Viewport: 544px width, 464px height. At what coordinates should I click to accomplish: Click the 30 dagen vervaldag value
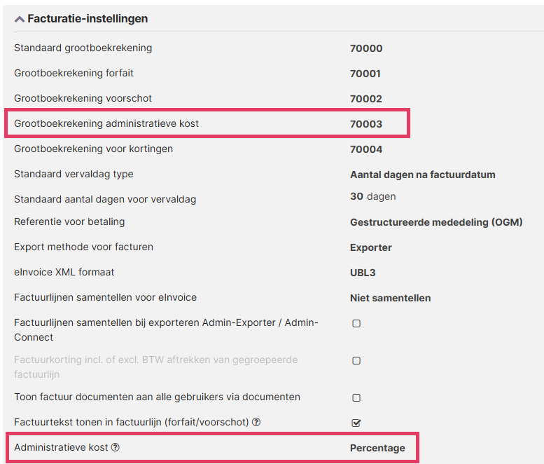tap(372, 197)
